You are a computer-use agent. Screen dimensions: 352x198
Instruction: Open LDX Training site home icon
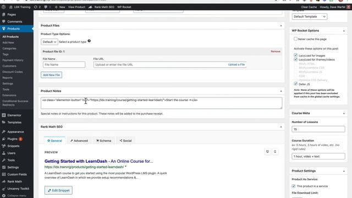(x=11, y=7)
